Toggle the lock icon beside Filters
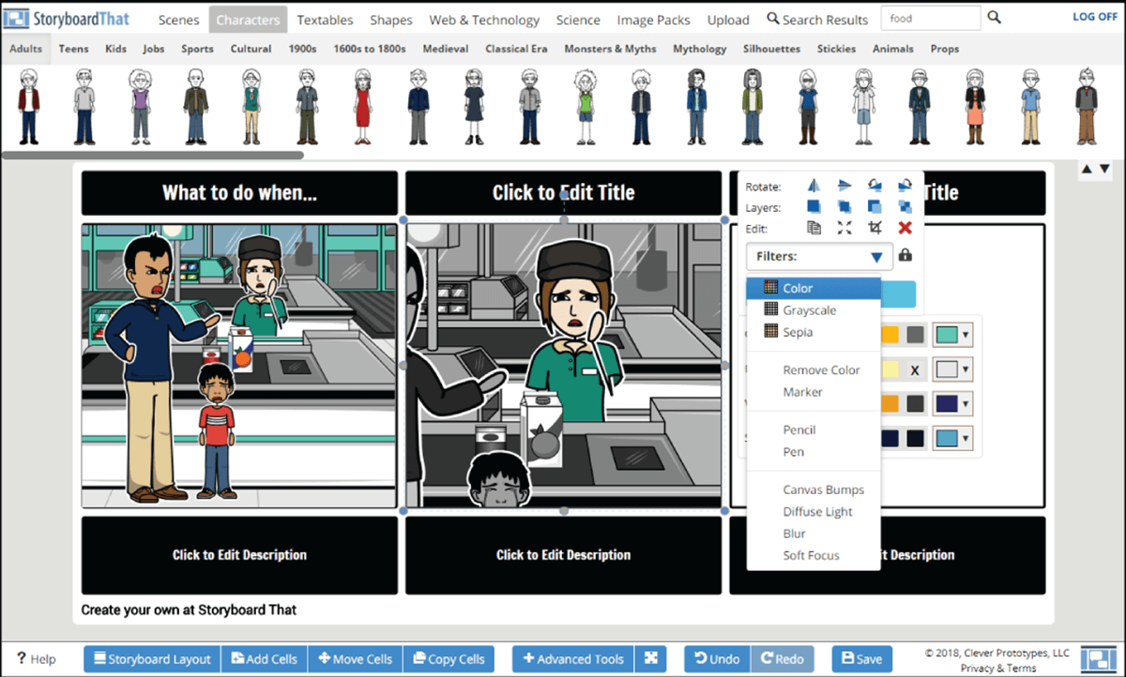1126x677 pixels. pos(905,255)
